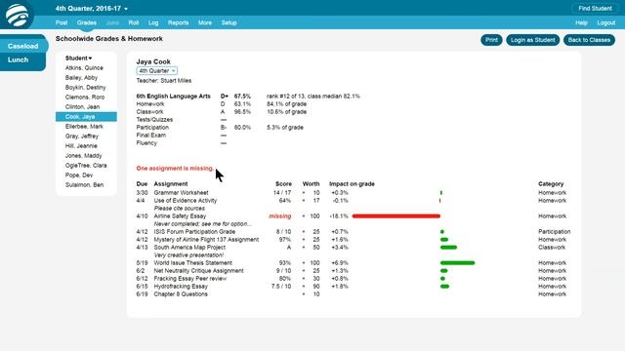Click the 'Impact on grade' column header
The height and width of the screenshot is (351, 625).
352,184
